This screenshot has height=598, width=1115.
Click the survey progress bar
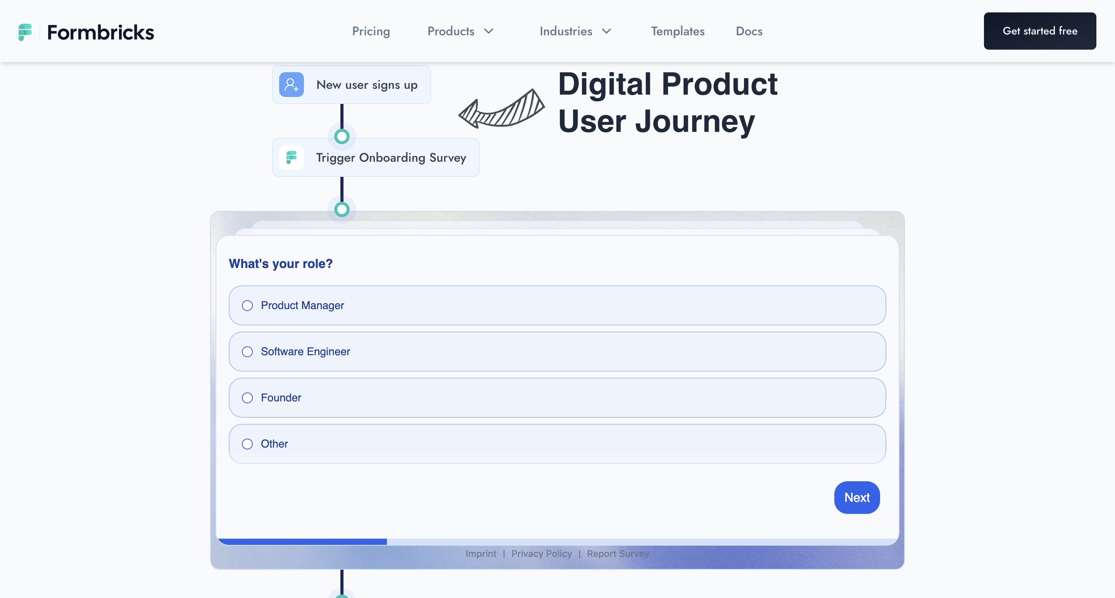pyautogui.click(x=557, y=542)
